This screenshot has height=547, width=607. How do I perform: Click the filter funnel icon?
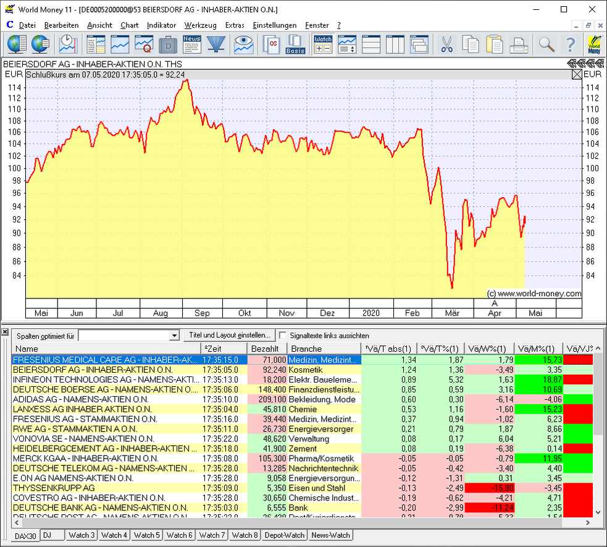[x=216, y=44]
